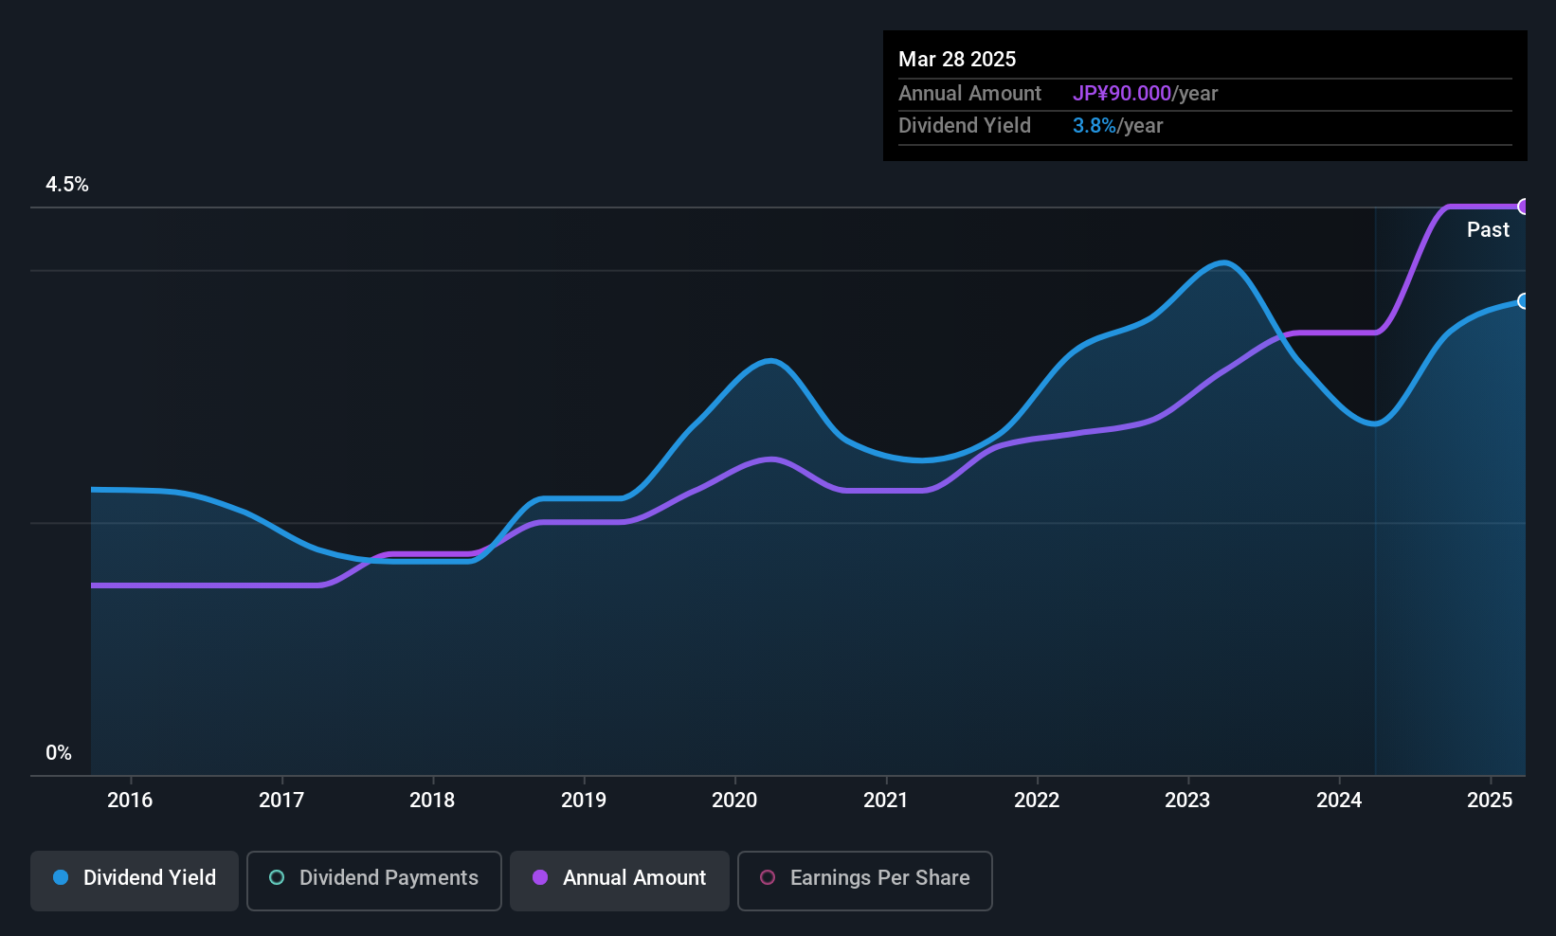Click the 2025 x-axis label
The width and height of the screenshot is (1556, 936).
pos(1490,800)
